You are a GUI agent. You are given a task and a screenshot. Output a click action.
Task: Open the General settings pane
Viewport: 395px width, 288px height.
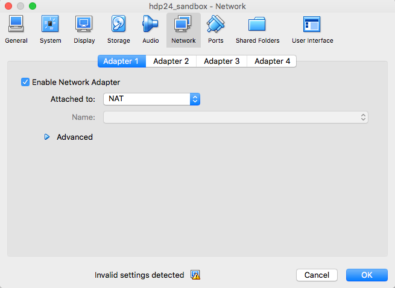coord(16,30)
